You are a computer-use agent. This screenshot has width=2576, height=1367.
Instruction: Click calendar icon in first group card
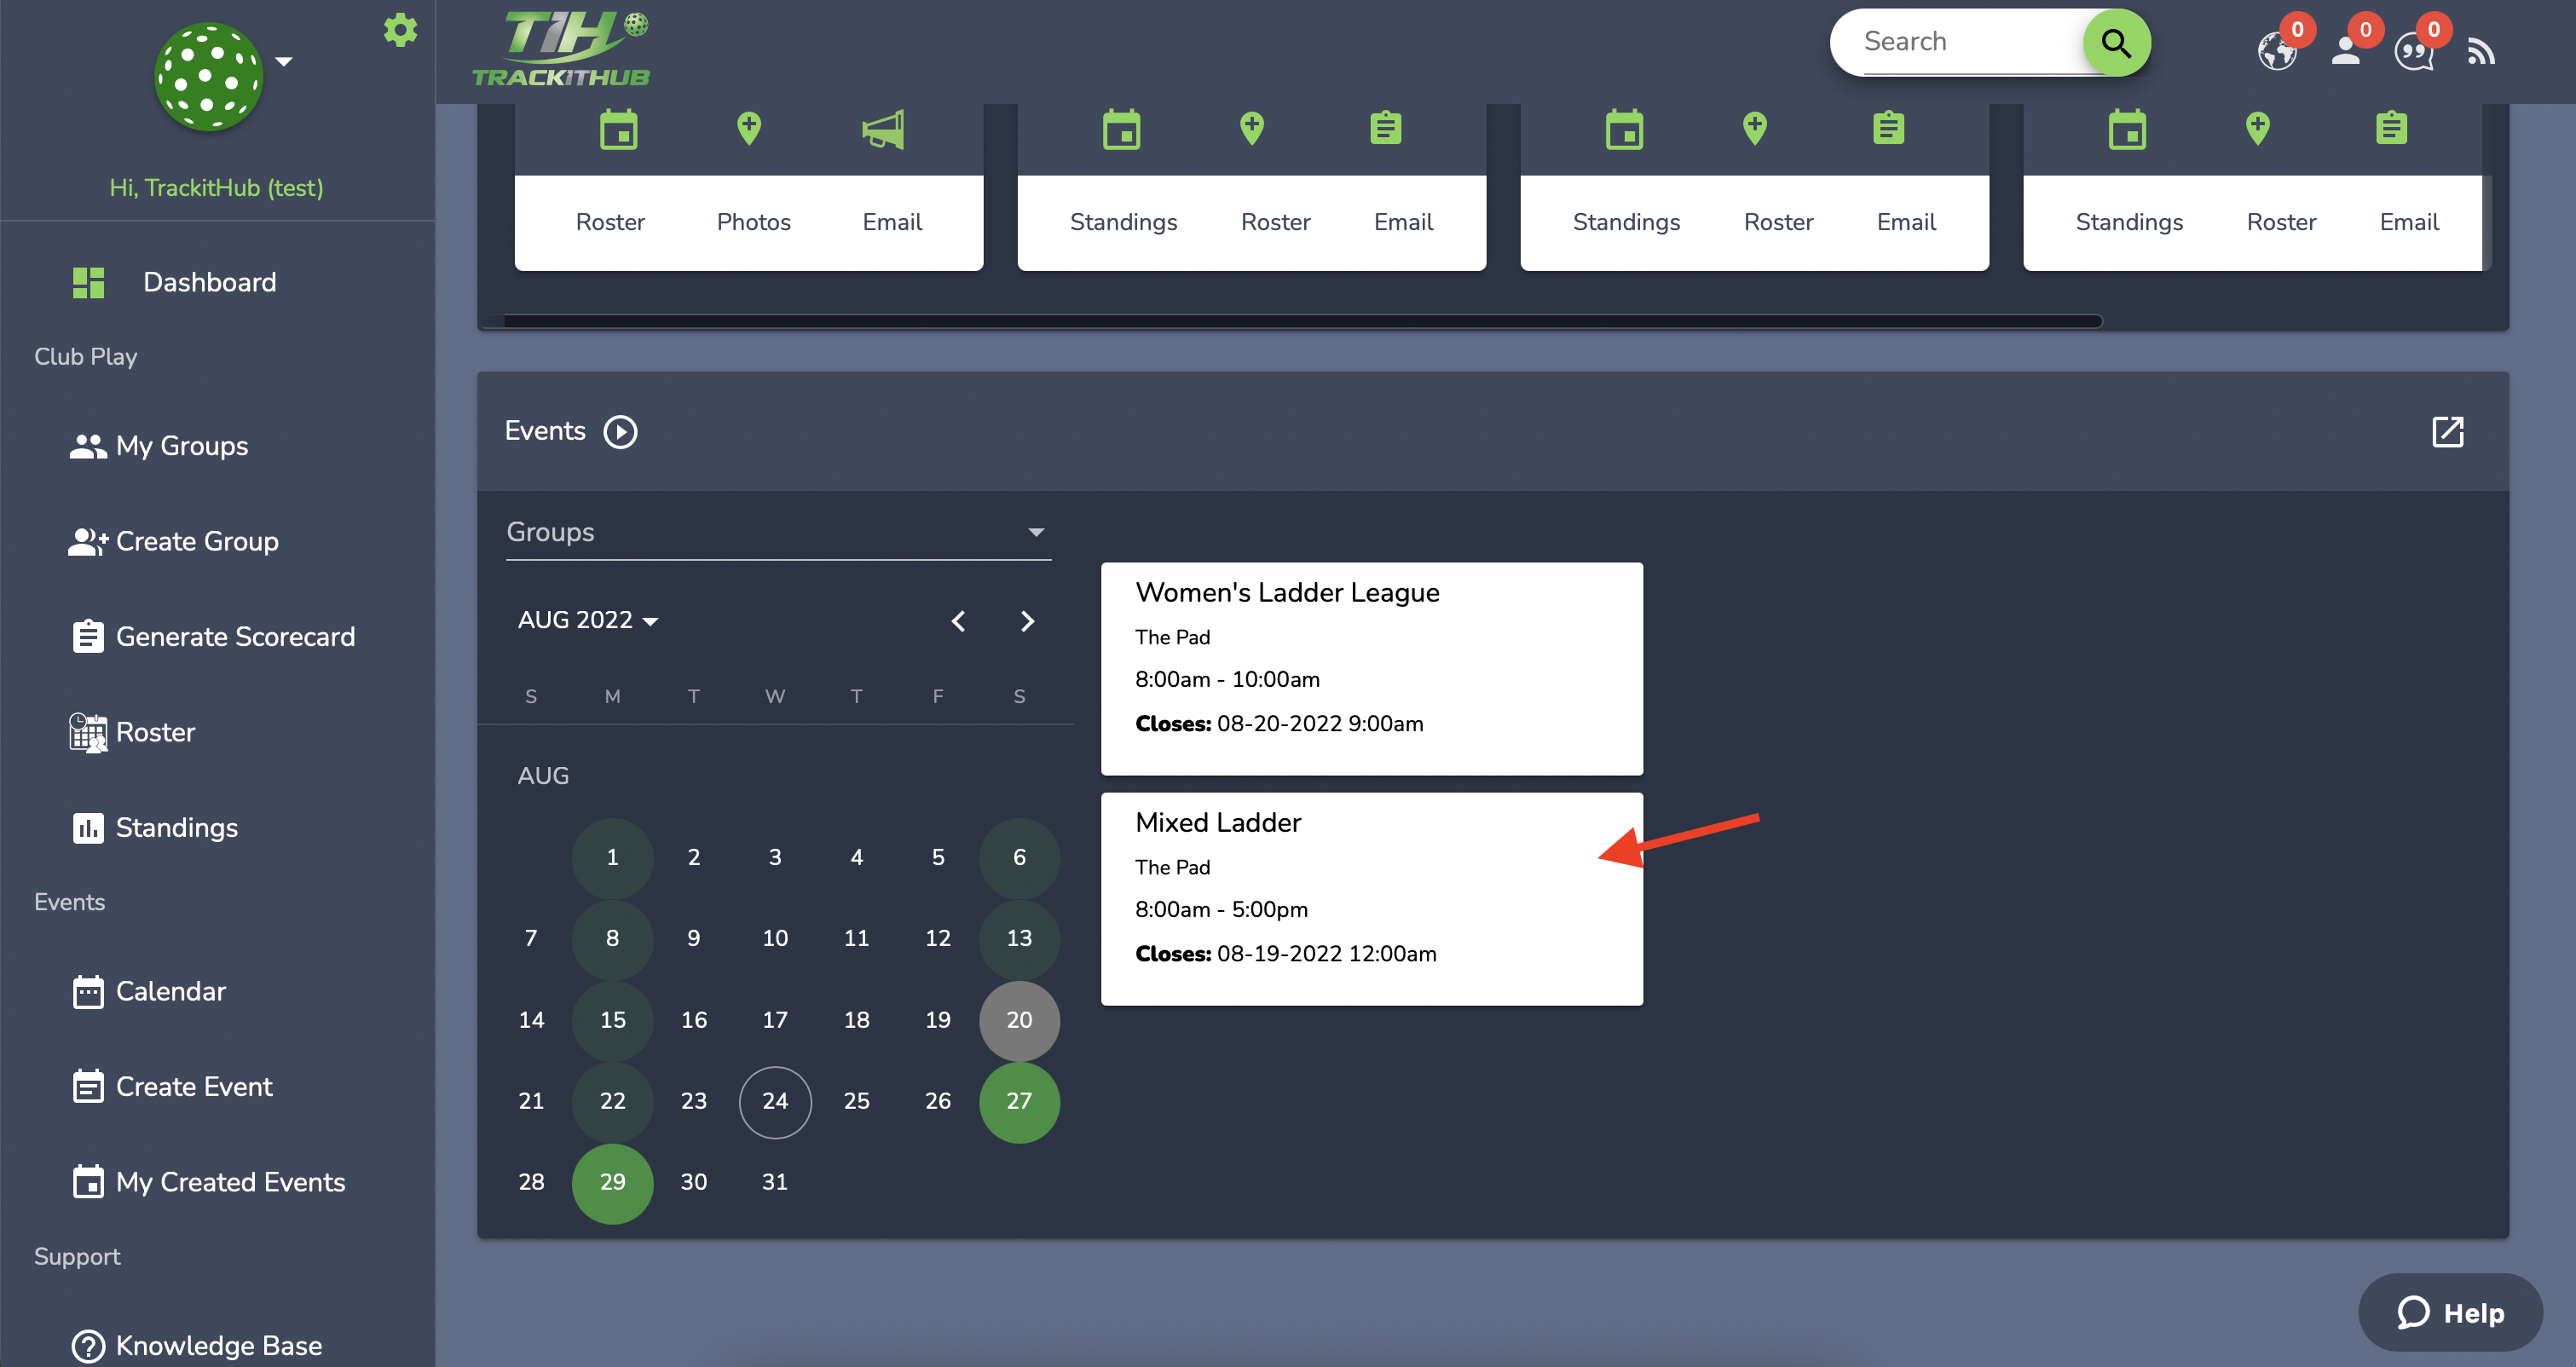coord(619,130)
